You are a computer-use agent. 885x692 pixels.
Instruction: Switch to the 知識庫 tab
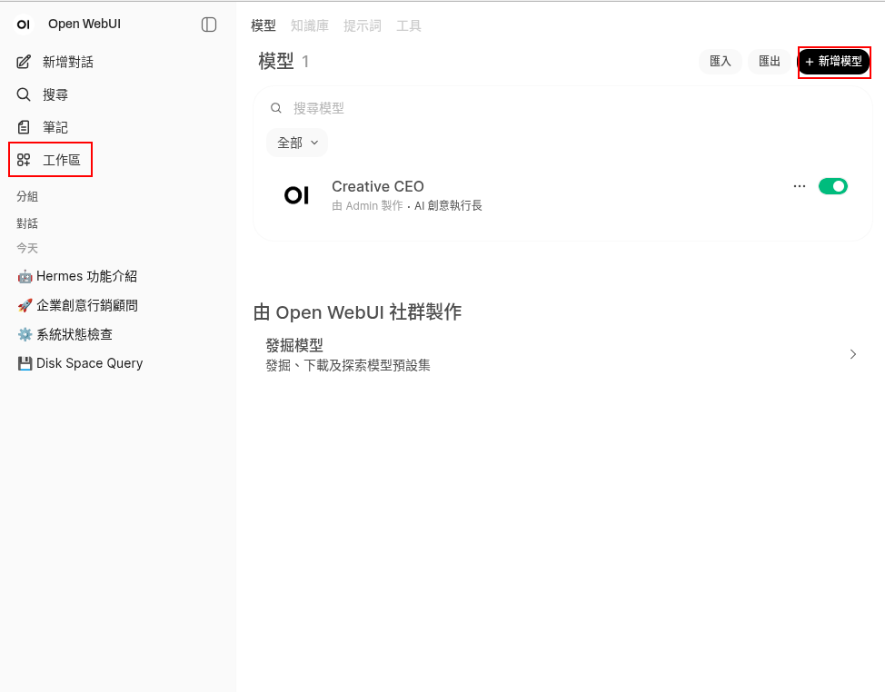pyautogui.click(x=309, y=26)
